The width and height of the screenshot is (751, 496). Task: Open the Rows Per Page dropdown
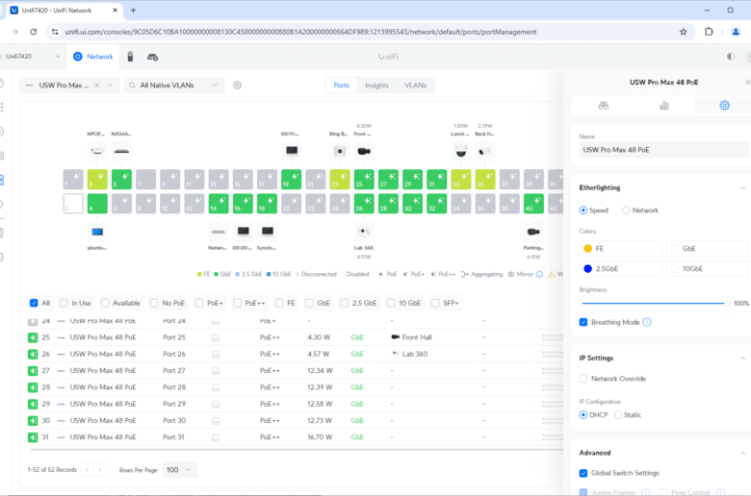180,470
